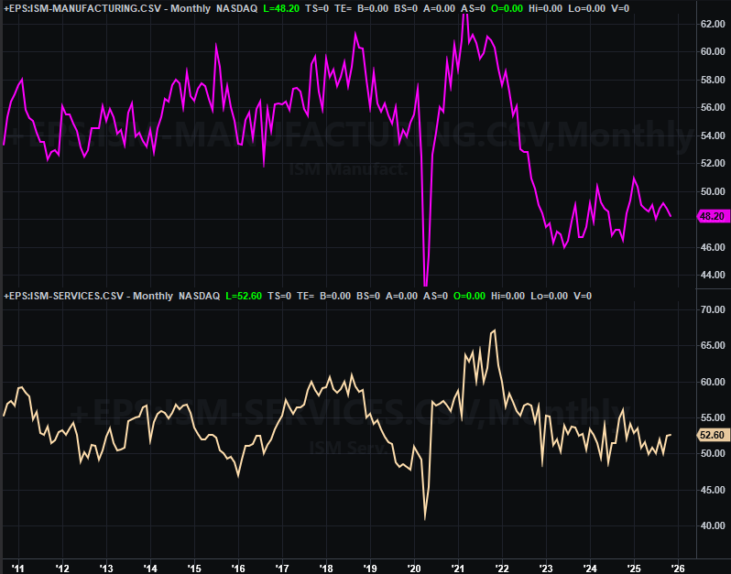
Task: Click the magenta 48.20 last-value price tag
Action: click(x=713, y=217)
